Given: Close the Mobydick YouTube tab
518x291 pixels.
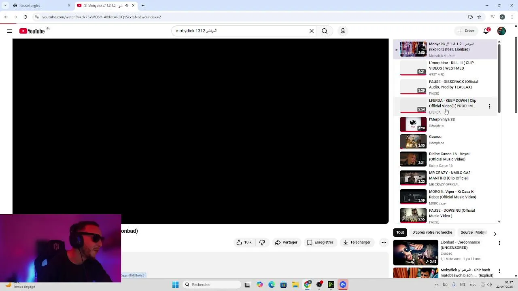Looking at the screenshot, I should [133, 6].
